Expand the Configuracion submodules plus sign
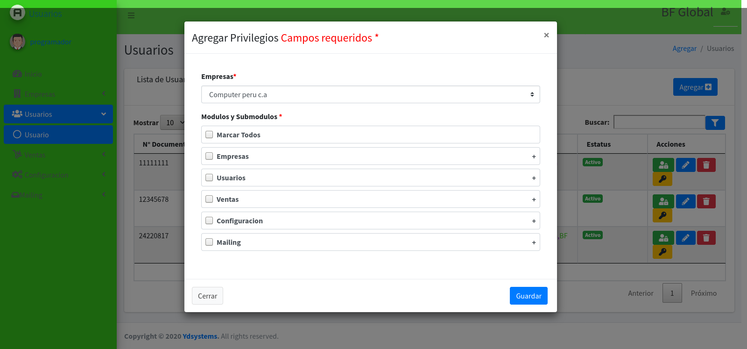Screen dimensions: 747x349 tap(534, 221)
